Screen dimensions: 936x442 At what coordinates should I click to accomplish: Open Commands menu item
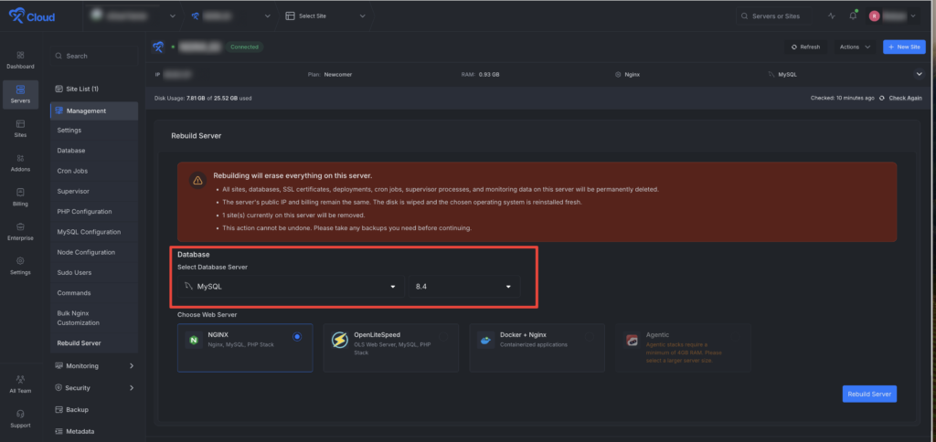coord(74,293)
